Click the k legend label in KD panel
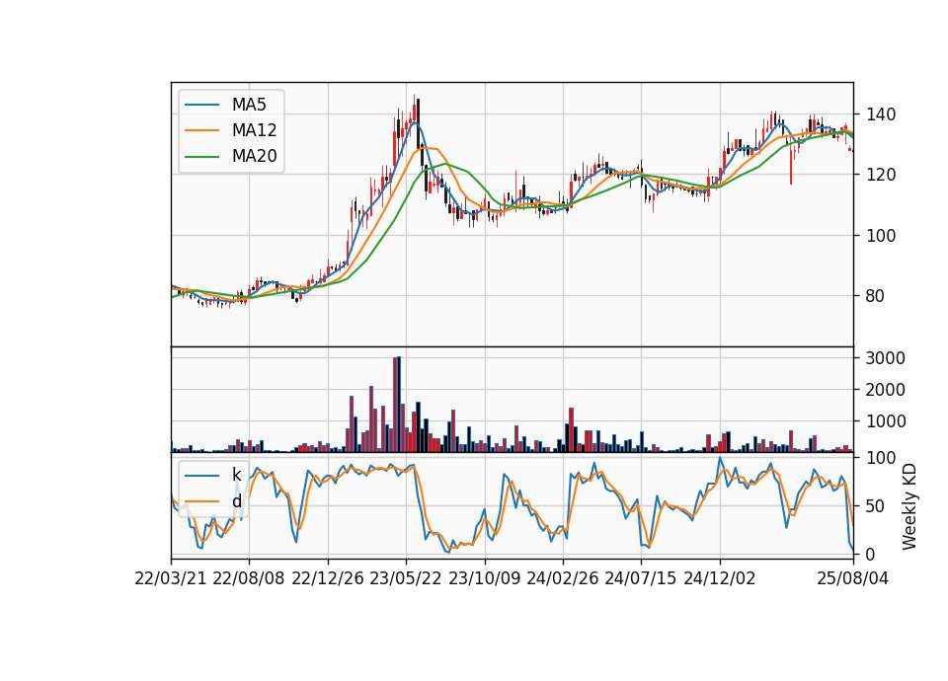948x681 pixels. [236, 475]
